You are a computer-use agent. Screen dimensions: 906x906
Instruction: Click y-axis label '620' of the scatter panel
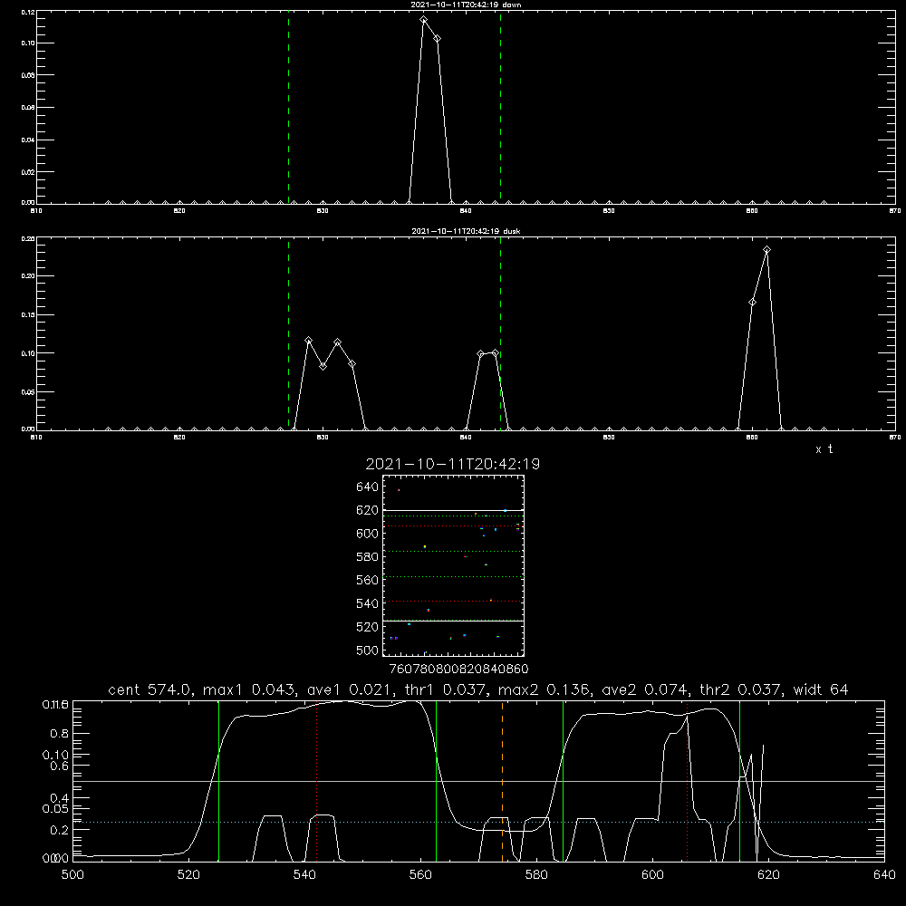(368, 510)
